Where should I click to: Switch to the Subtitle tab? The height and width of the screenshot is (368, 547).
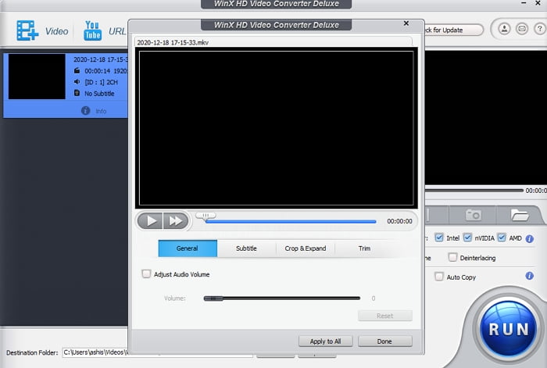246,248
